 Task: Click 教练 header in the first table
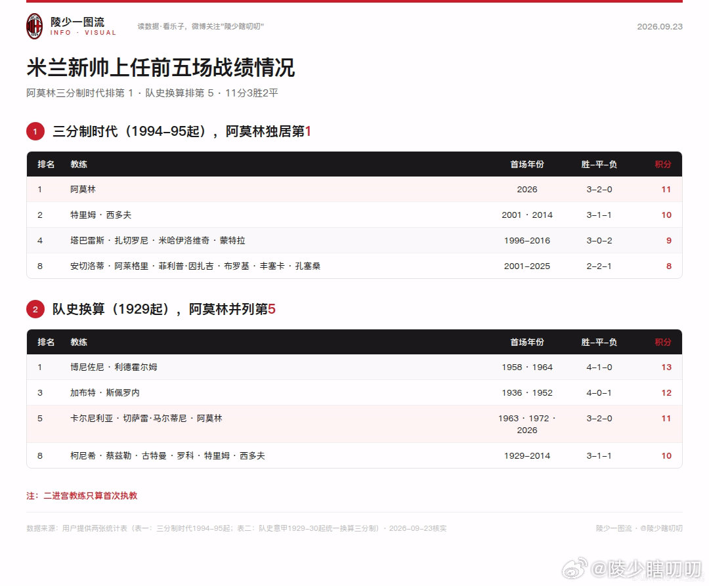tap(79, 165)
